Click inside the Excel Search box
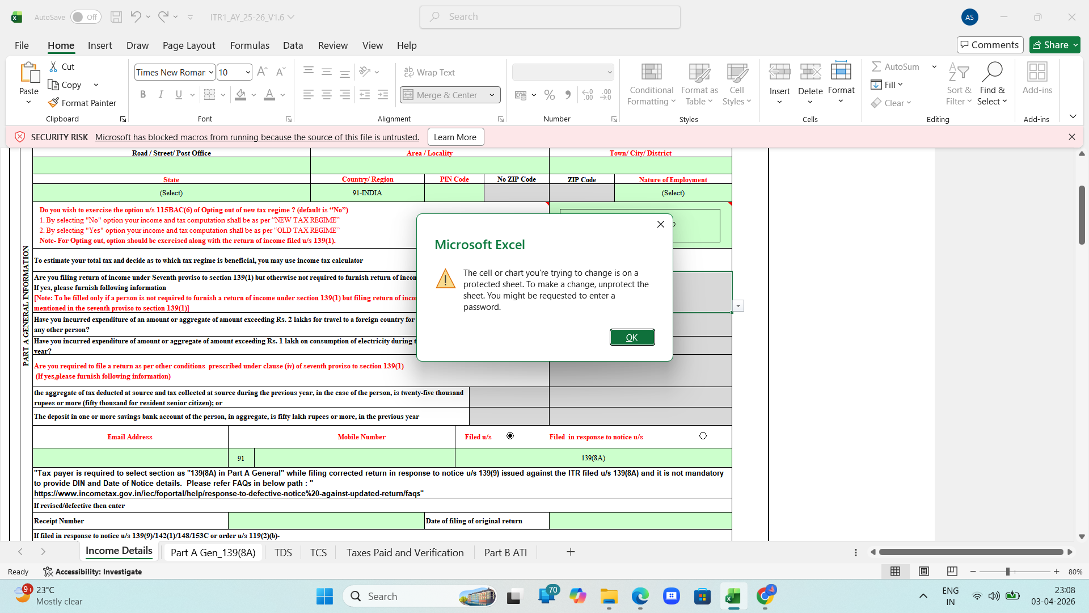Screen dimensions: 1089x613 (x=550, y=16)
